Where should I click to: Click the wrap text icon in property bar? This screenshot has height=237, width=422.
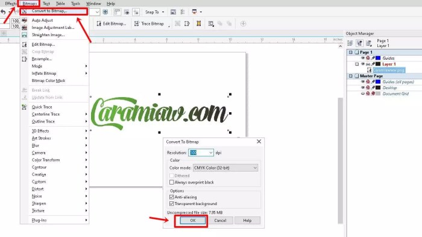211,24
